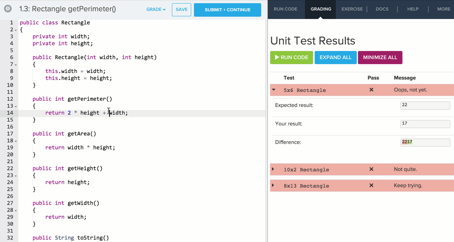Click EXPAND ALL test results
Screen dimensions: 454x242
click(336, 58)
